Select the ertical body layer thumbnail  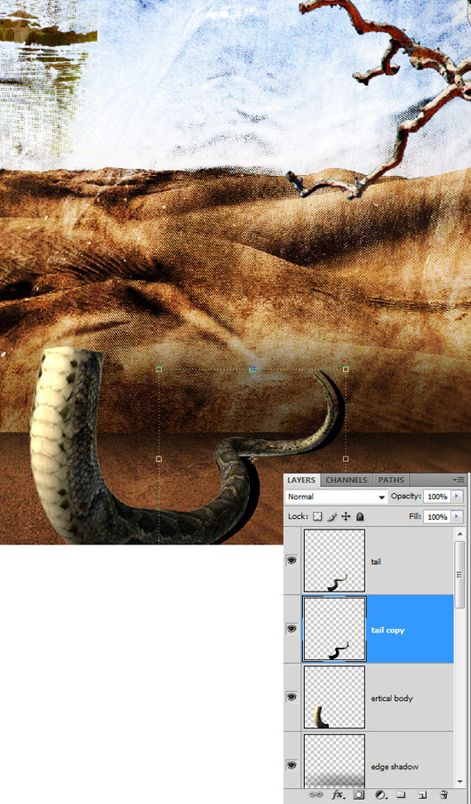coord(334,697)
